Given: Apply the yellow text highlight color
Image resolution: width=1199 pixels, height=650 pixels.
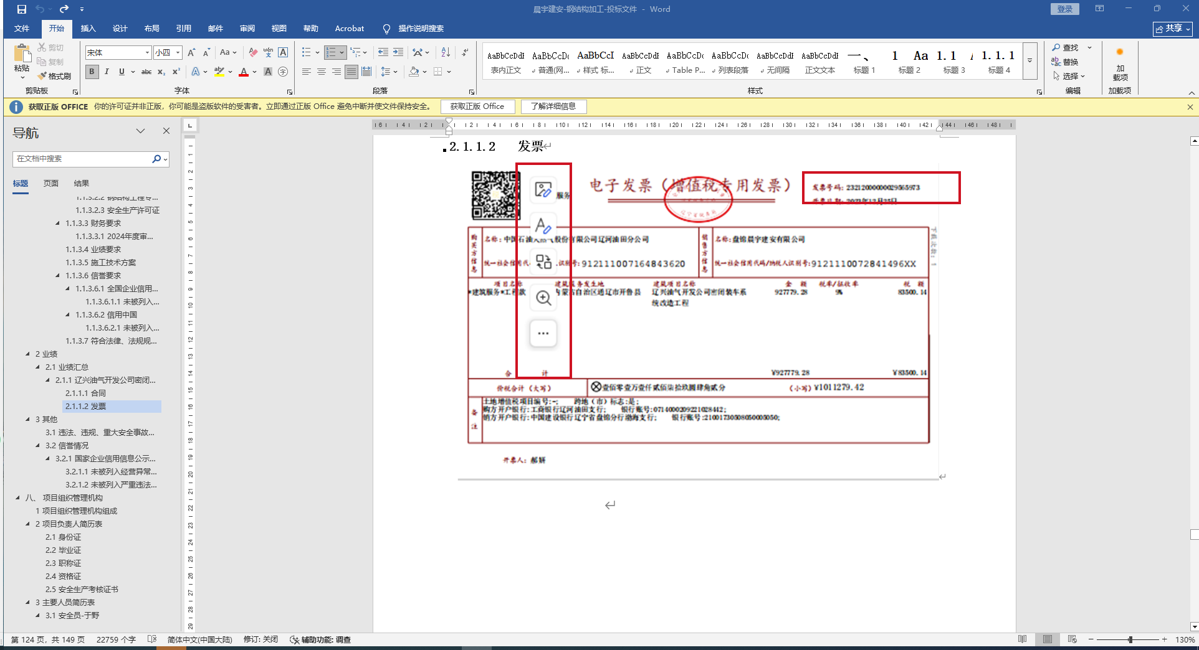Looking at the screenshot, I should (x=219, y=72).
